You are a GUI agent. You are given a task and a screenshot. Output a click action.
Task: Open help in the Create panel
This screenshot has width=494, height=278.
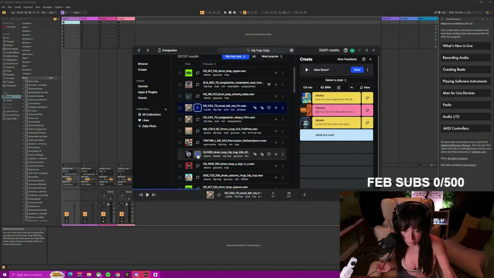click(x=364, y=59)
